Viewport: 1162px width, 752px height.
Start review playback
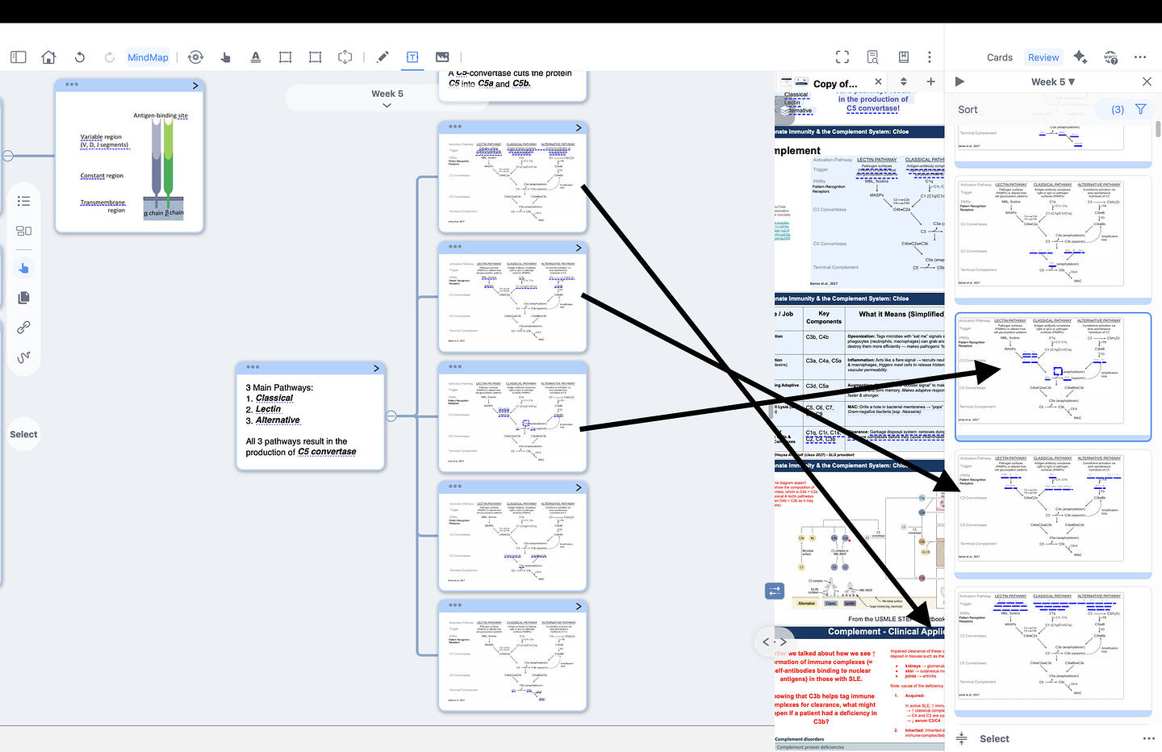pos(959,81)
